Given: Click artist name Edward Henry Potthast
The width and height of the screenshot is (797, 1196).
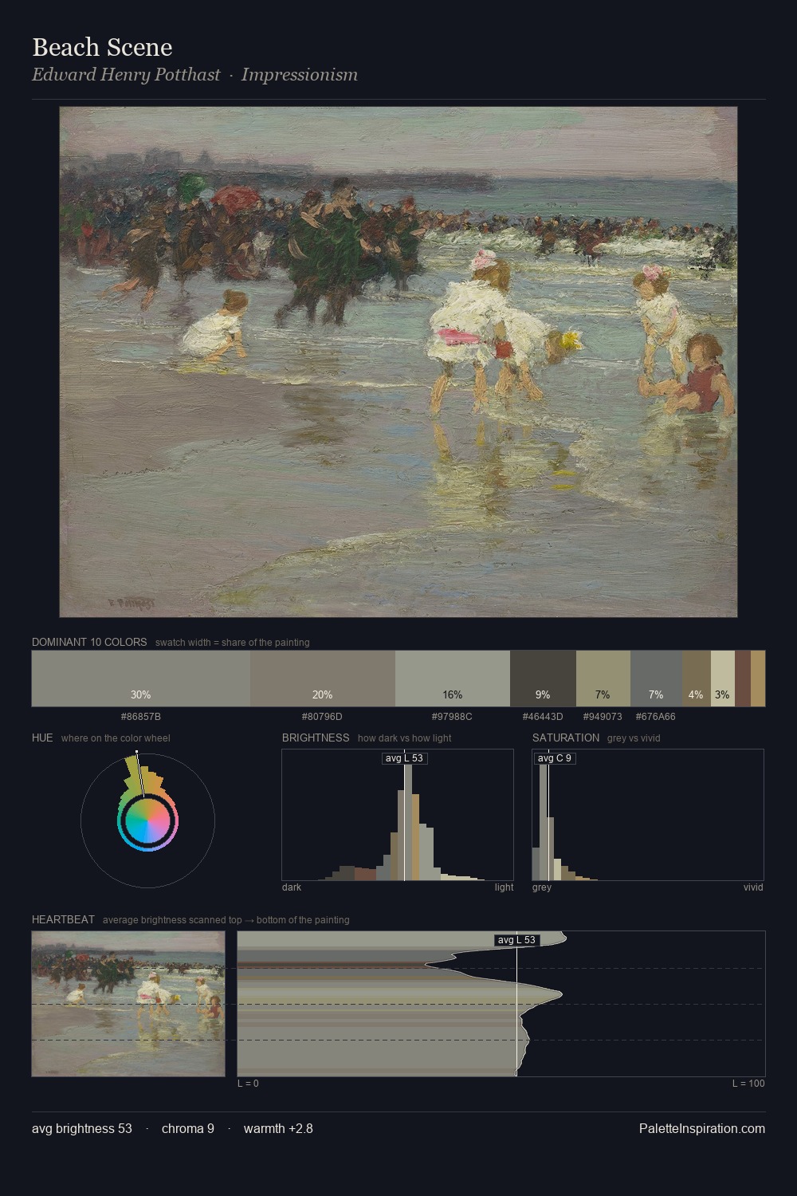Looking at the screenshot, I should click(x=126, y=75).
